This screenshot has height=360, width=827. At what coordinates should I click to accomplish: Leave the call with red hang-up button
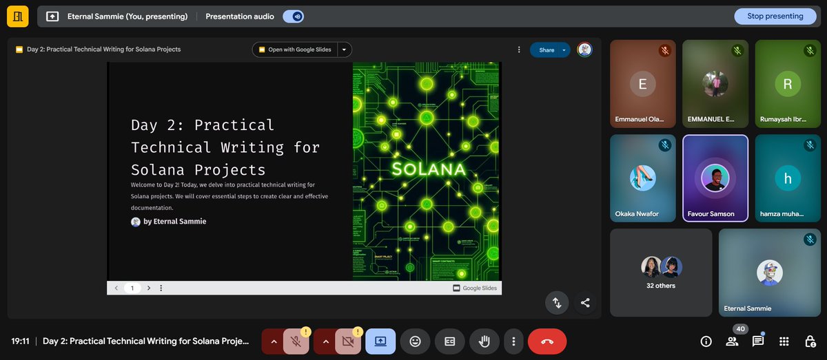tap(547, 341)
